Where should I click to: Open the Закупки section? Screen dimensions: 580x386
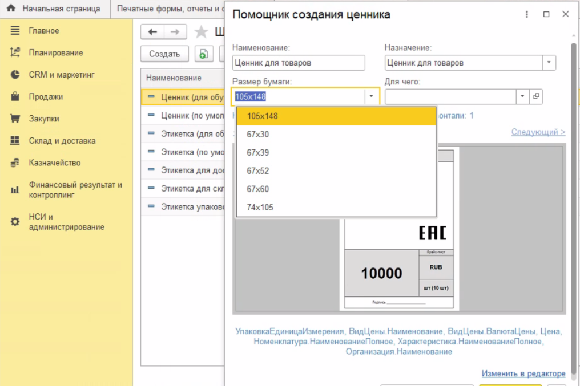point(44,119)
